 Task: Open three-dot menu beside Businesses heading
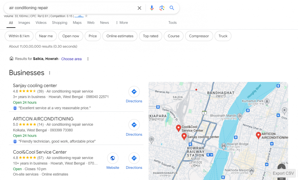(x=50, y=73)
